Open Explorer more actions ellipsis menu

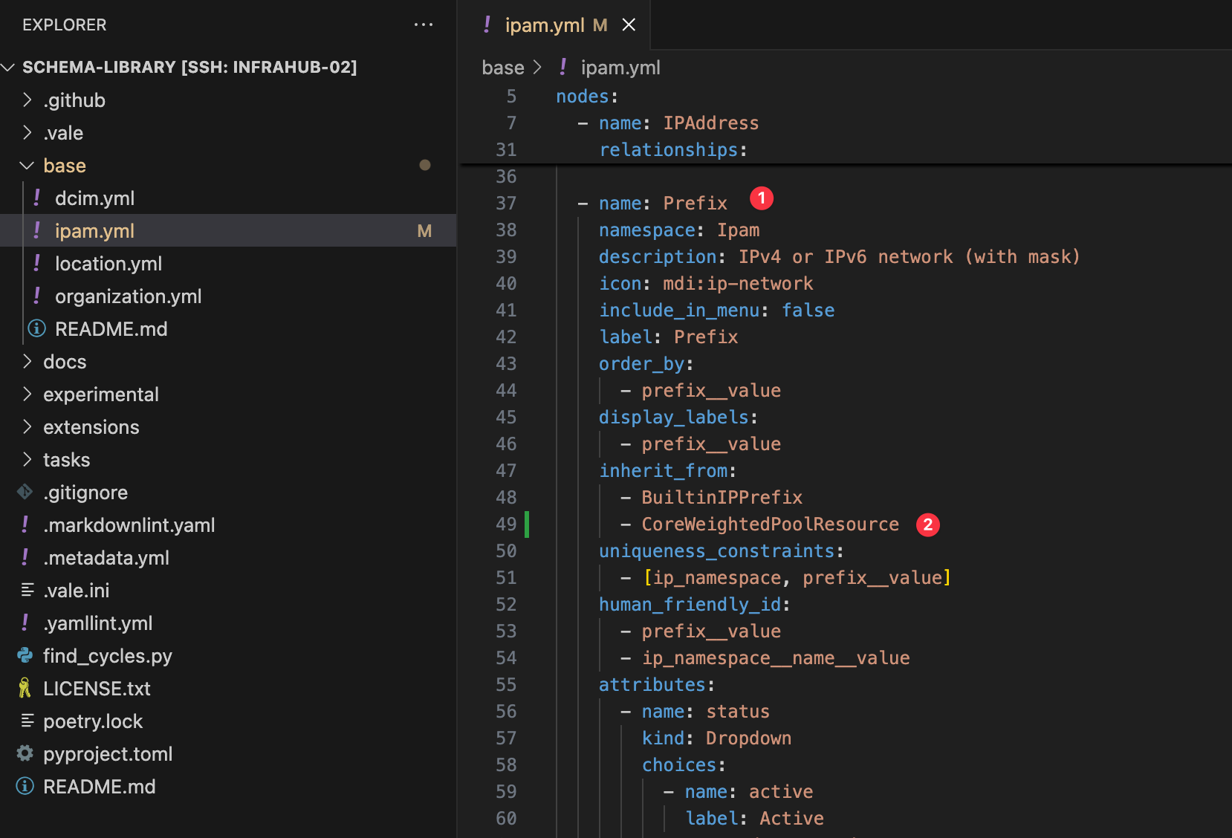(424, 25)
